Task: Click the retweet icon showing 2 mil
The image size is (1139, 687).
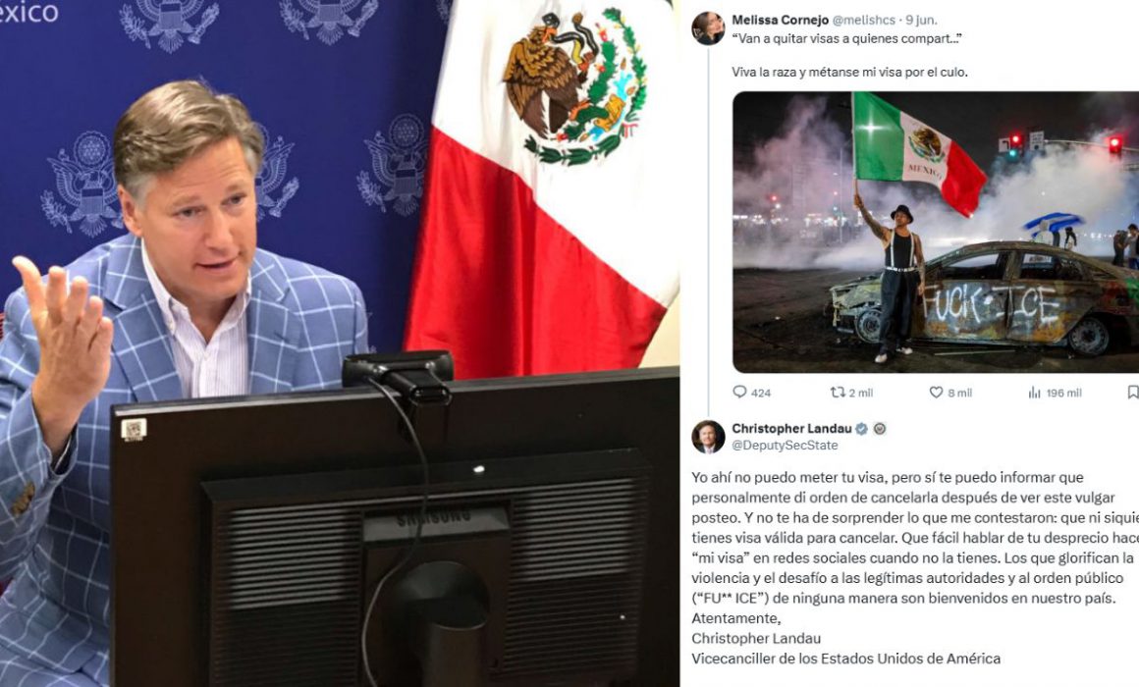Action: tap(838, 393)
